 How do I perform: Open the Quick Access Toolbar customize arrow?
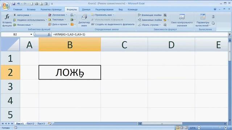(52, 4)
